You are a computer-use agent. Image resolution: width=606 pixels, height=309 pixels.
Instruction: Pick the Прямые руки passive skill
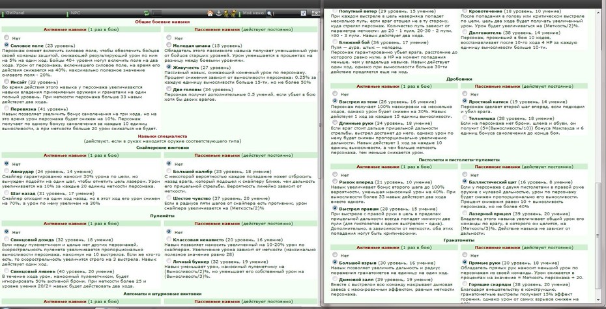465,262
